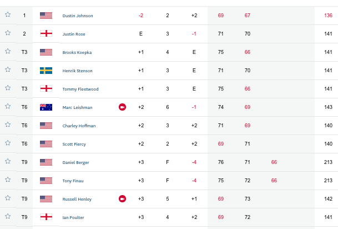This screenshot has width=338, height=229.
Task: Open Justin Rose's player profile
Action: (x=74, y=34)
